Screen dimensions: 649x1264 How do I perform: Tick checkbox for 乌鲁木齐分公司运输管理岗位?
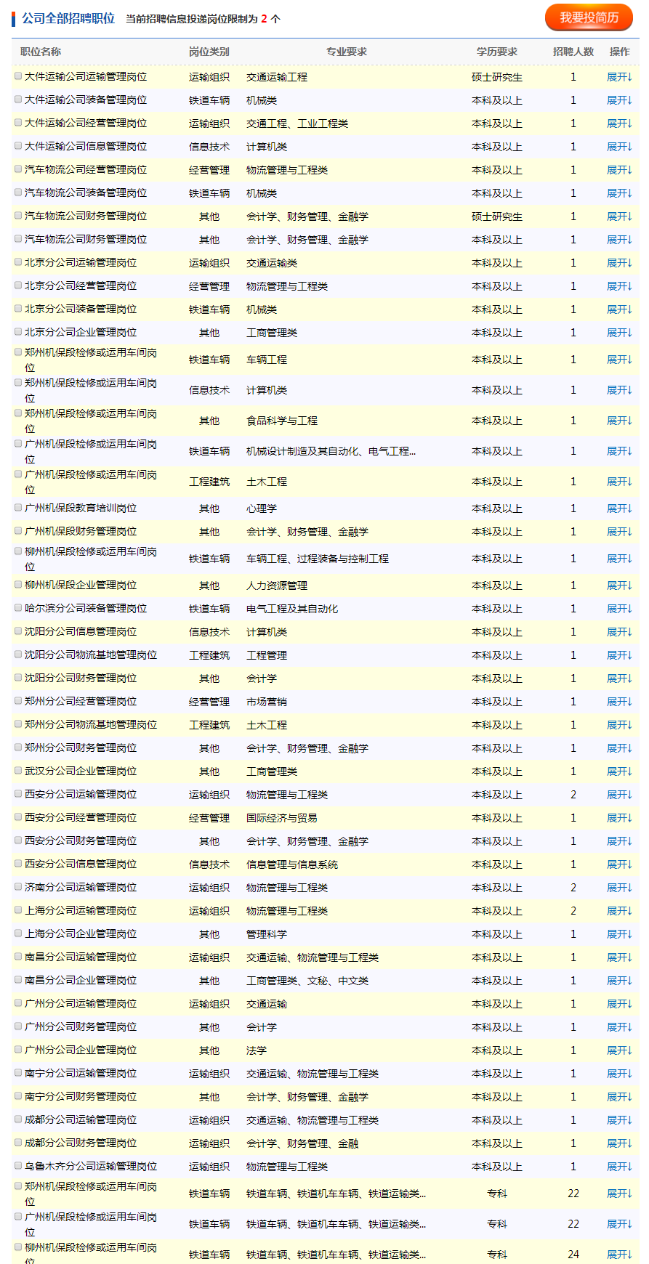[x=18, y=1166]
